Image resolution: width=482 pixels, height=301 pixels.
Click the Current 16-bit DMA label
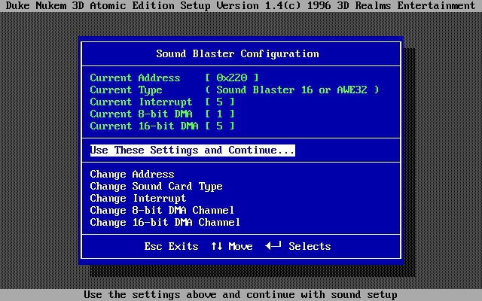tap(144, 126)
